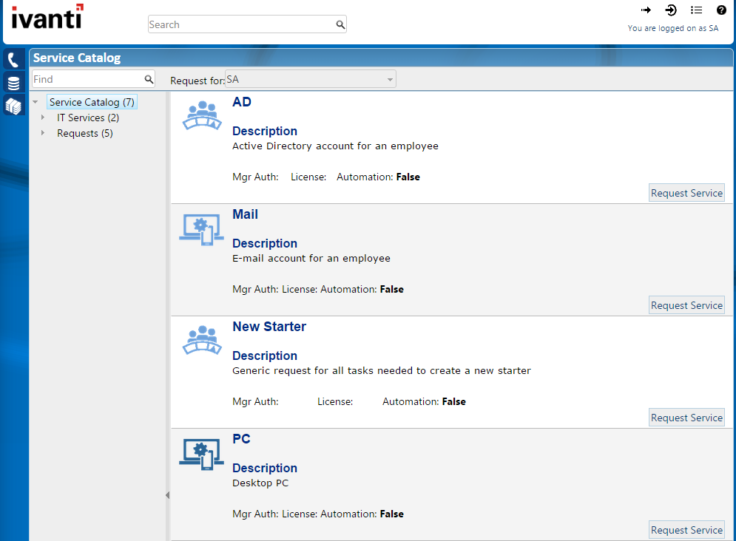Image resolution: width=736 pixels, height=541 pixels.
Task: Click 'You are logged on as SA' text
Action: (672, 28)
